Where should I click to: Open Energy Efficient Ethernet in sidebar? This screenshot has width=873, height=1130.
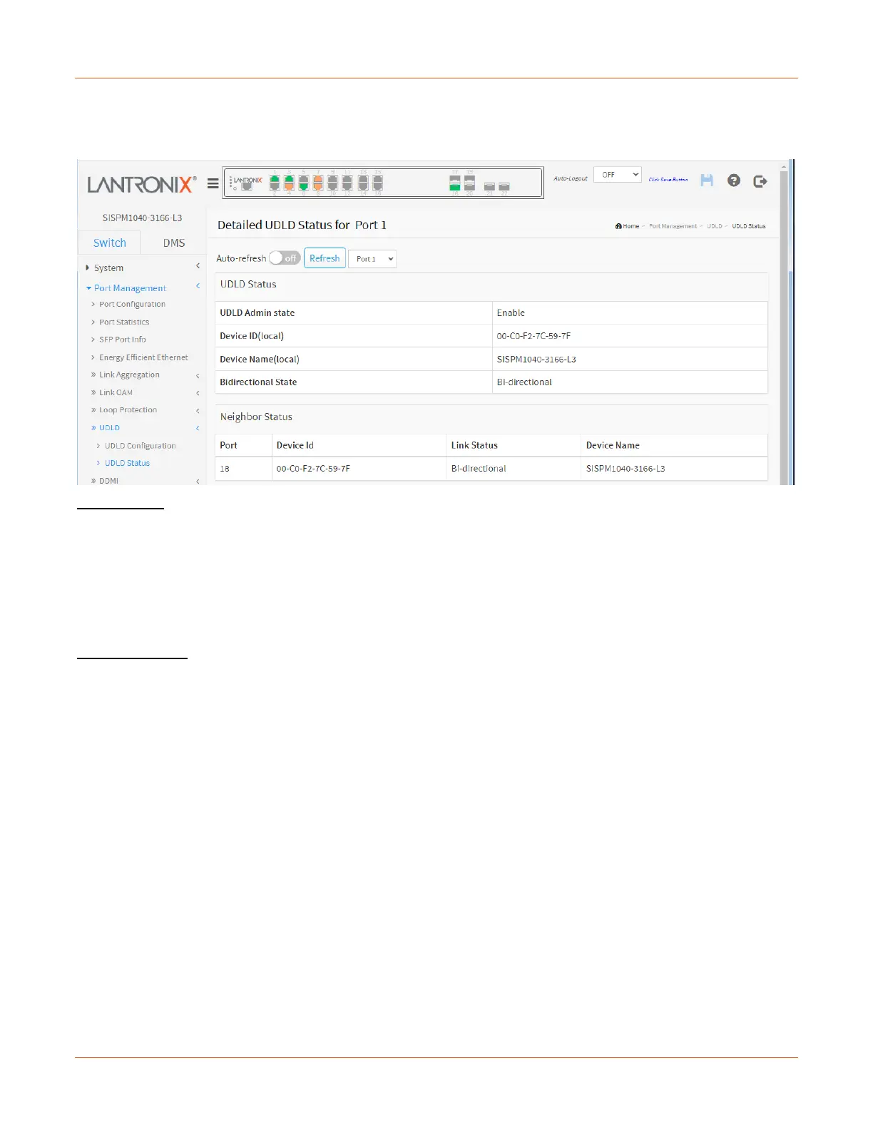pos(143,357)
